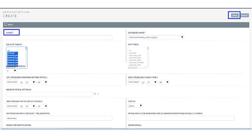
Task: Open 2nd backup hour dropdown
Action: click(x=152, y=82)
